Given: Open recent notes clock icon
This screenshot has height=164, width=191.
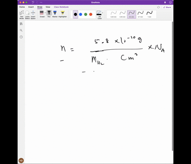Looking at the screenshot, I should 21,37.
